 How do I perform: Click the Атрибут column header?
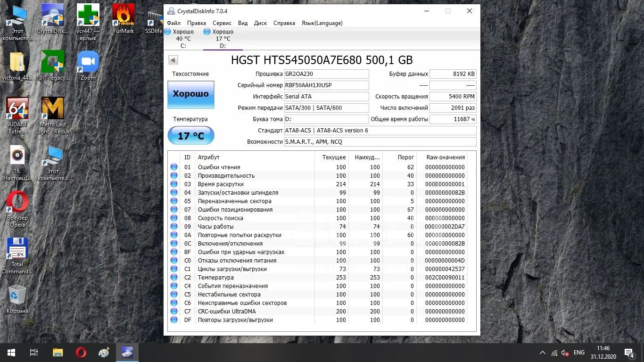[x=255, y=157]
